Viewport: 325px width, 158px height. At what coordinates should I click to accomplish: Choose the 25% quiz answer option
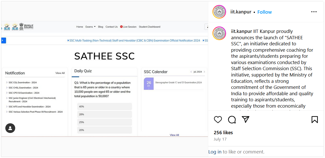click(104, 122)
